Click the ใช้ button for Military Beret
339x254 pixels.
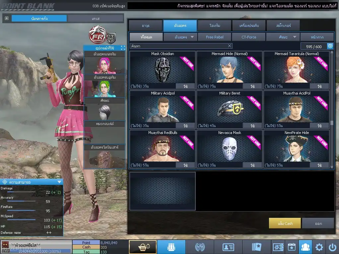click(x=252, y=126)
